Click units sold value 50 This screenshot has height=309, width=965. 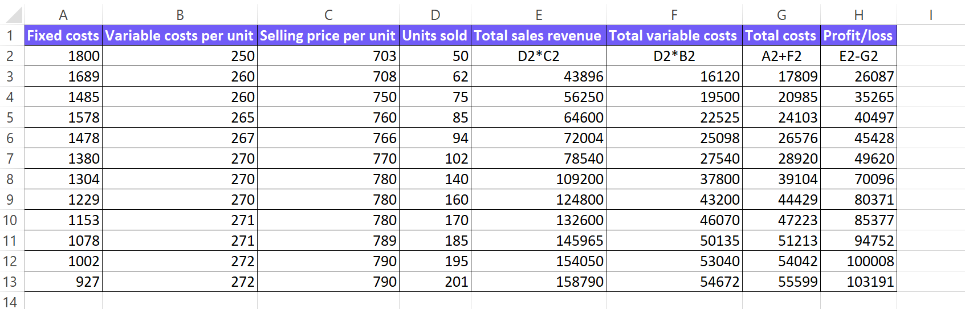tap(435, 56)
